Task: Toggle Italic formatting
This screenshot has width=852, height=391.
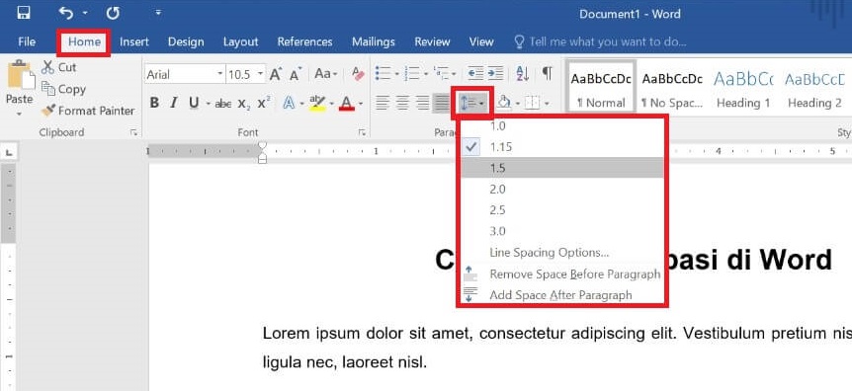Action: 174,103
